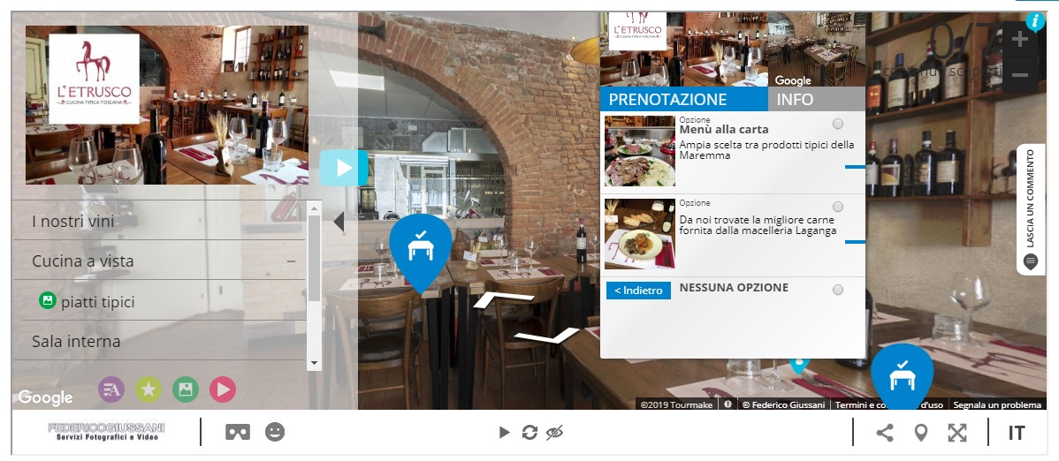
Task: Open the IT language selector
Action: (1017, 433)
